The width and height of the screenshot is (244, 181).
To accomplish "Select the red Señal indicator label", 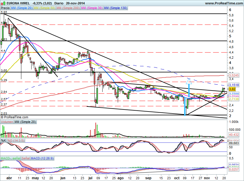I will [25, 158].
